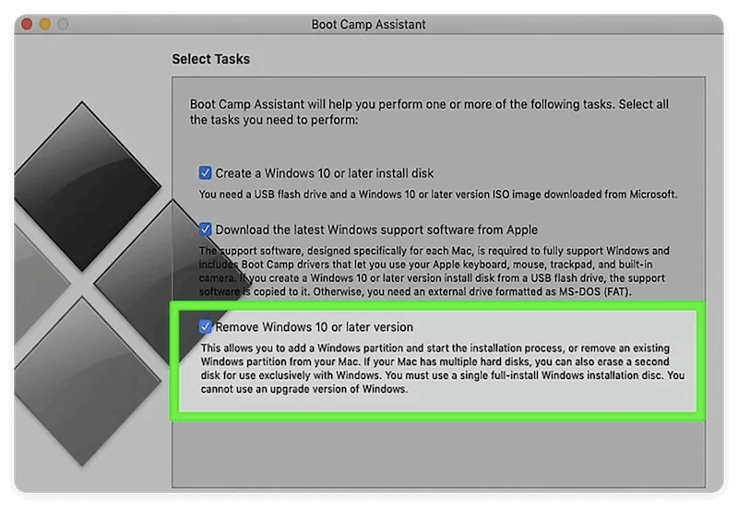Click the 'Remove Windows 10 or later version' label
Image resolution: width=738 pixels, height=507 pixels.
point(314,327)
